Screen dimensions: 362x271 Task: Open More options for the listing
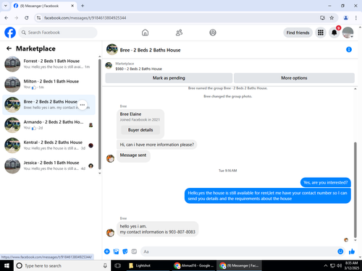(x=294, y=78)
